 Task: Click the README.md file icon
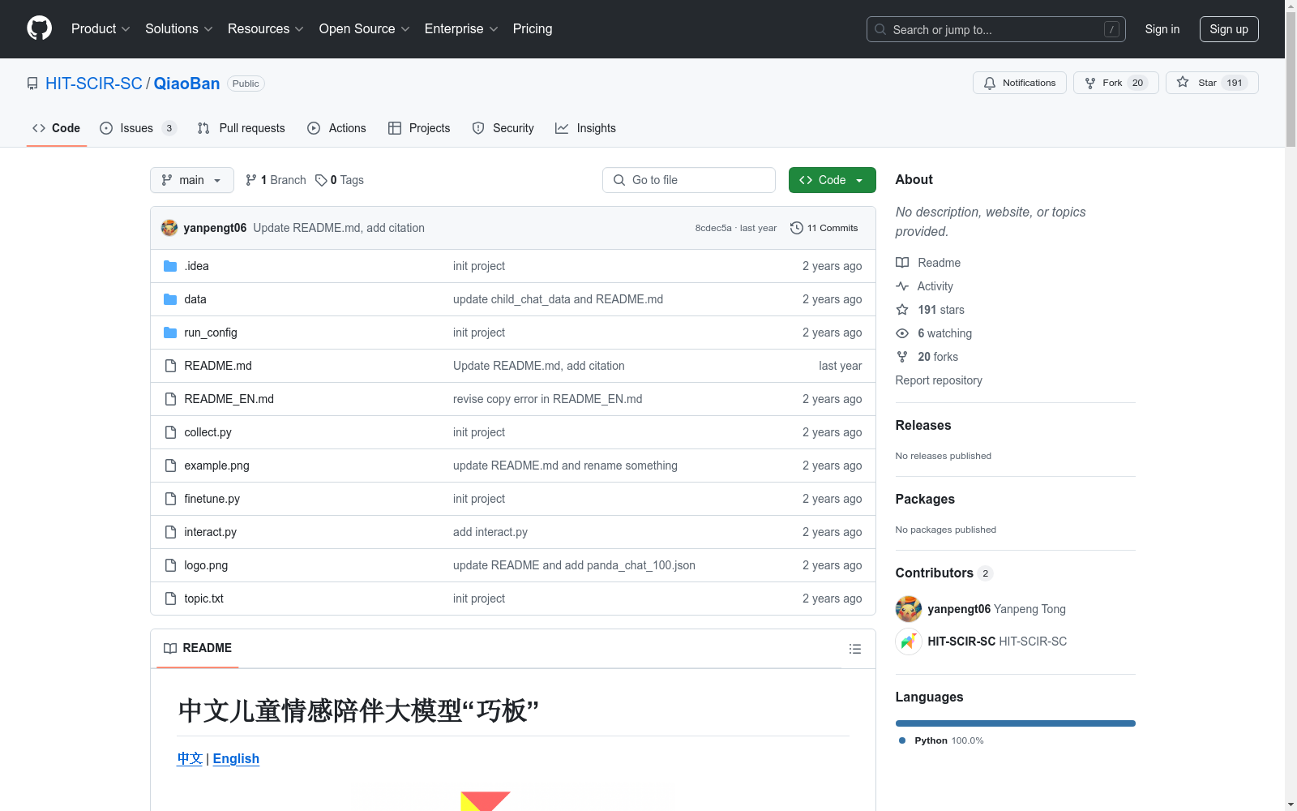pos(170,366)
